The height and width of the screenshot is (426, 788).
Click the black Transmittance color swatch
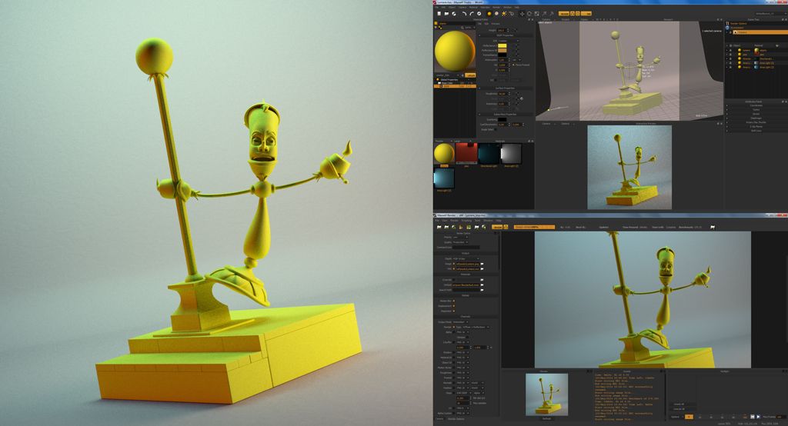click(502, 55)
